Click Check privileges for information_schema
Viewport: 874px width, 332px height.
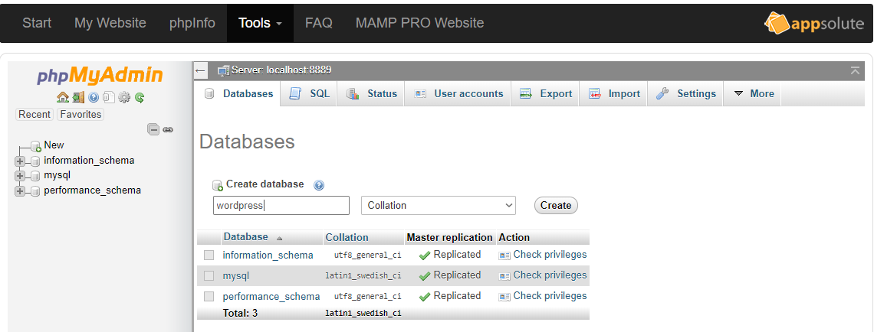pos(550,255)
